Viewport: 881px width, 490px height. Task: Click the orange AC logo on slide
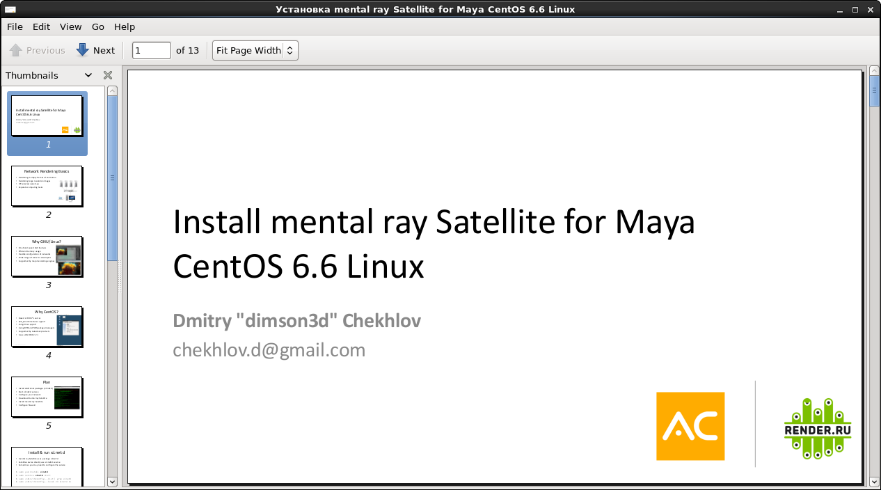pos(690,426)
